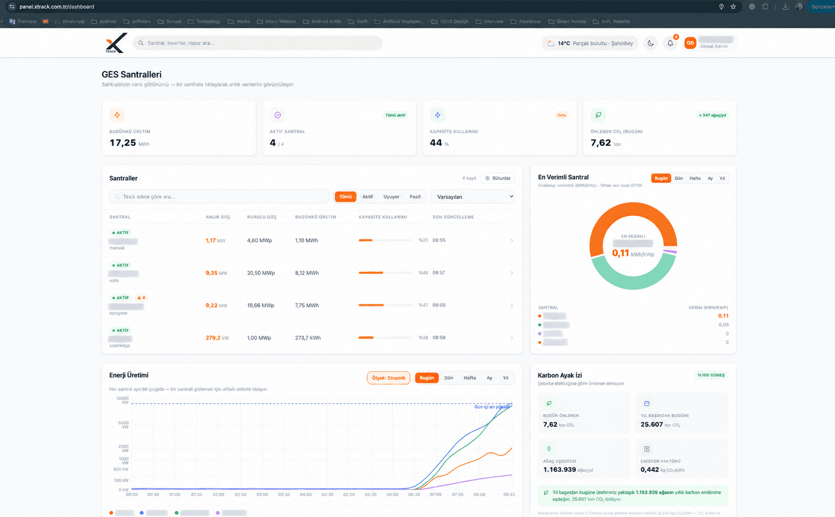Click the lightning icon on Bugünkü Üretim card
The image size is (835, 517).
click(x=117, y=115)
